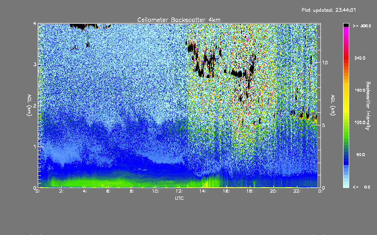Click the "1" tick on AGL (km) axis

(x=35, y=147)
